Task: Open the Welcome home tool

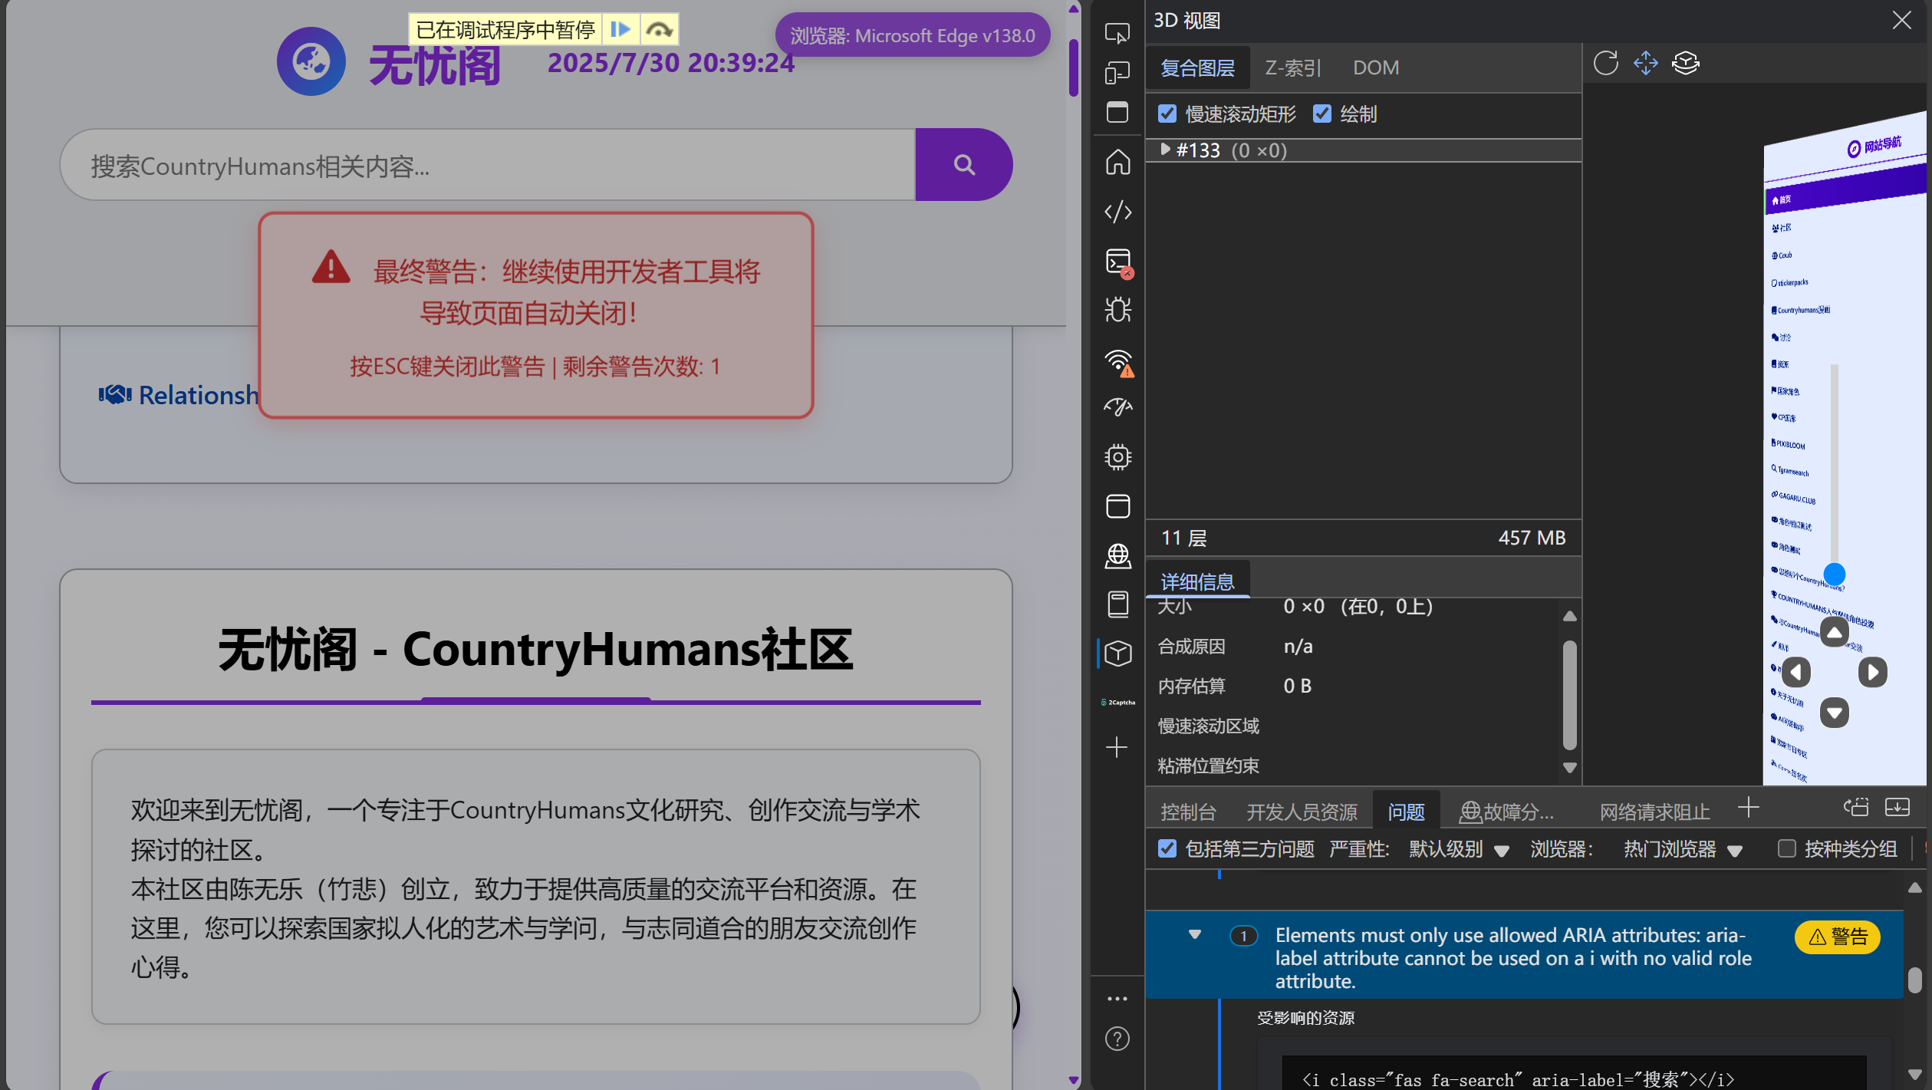Action: 1117,163
